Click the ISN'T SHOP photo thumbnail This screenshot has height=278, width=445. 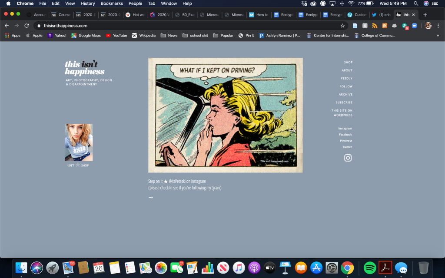tap(79, 142)
